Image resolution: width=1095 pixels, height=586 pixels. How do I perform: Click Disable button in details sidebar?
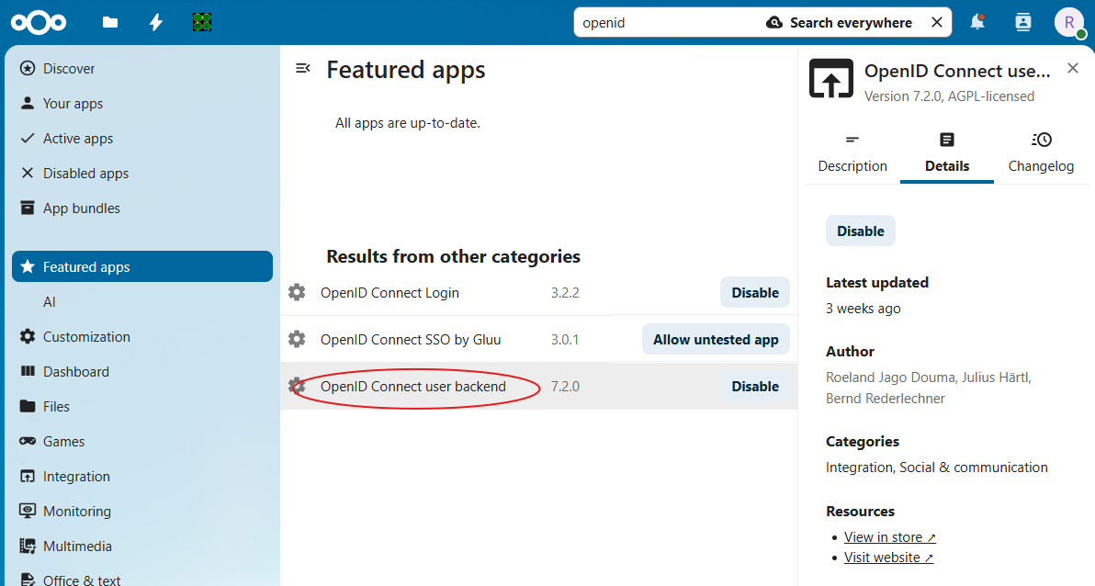point(860,231)
